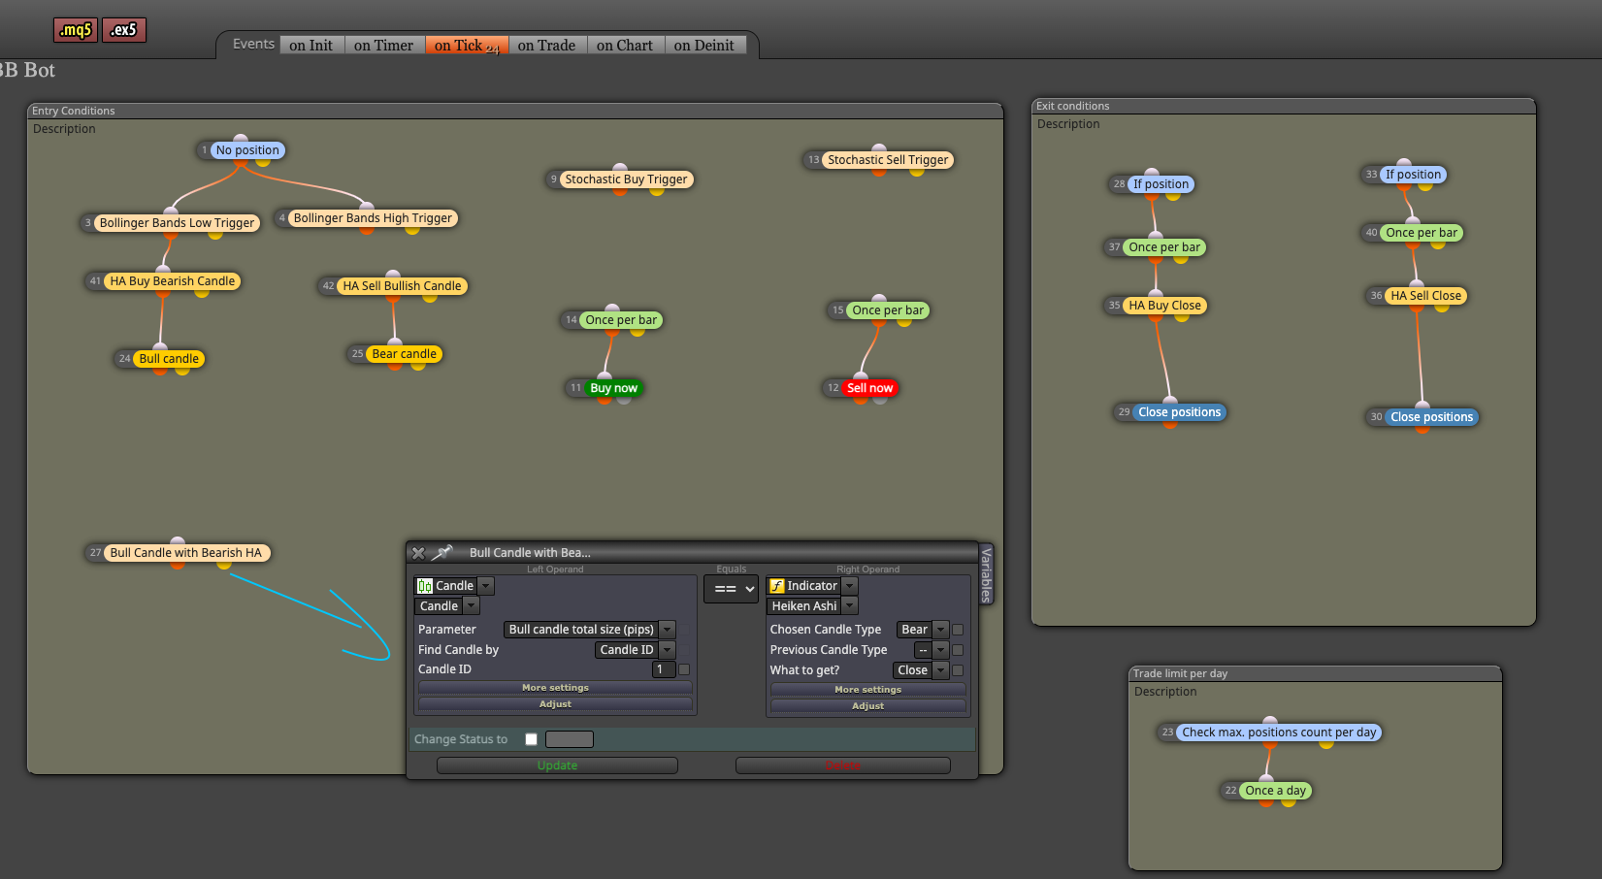Viewport: 1602px width, 879px height.
Task: Select the red Sell now block
Action: [x=869, y=388]
